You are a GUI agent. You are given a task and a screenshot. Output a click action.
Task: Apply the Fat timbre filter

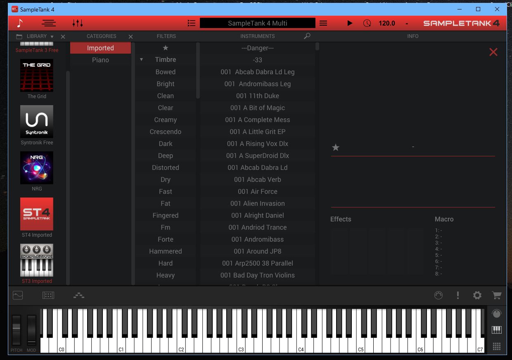[x=166, y=203]
